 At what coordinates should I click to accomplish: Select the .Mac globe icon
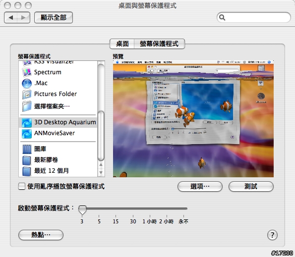click(27, 83)
